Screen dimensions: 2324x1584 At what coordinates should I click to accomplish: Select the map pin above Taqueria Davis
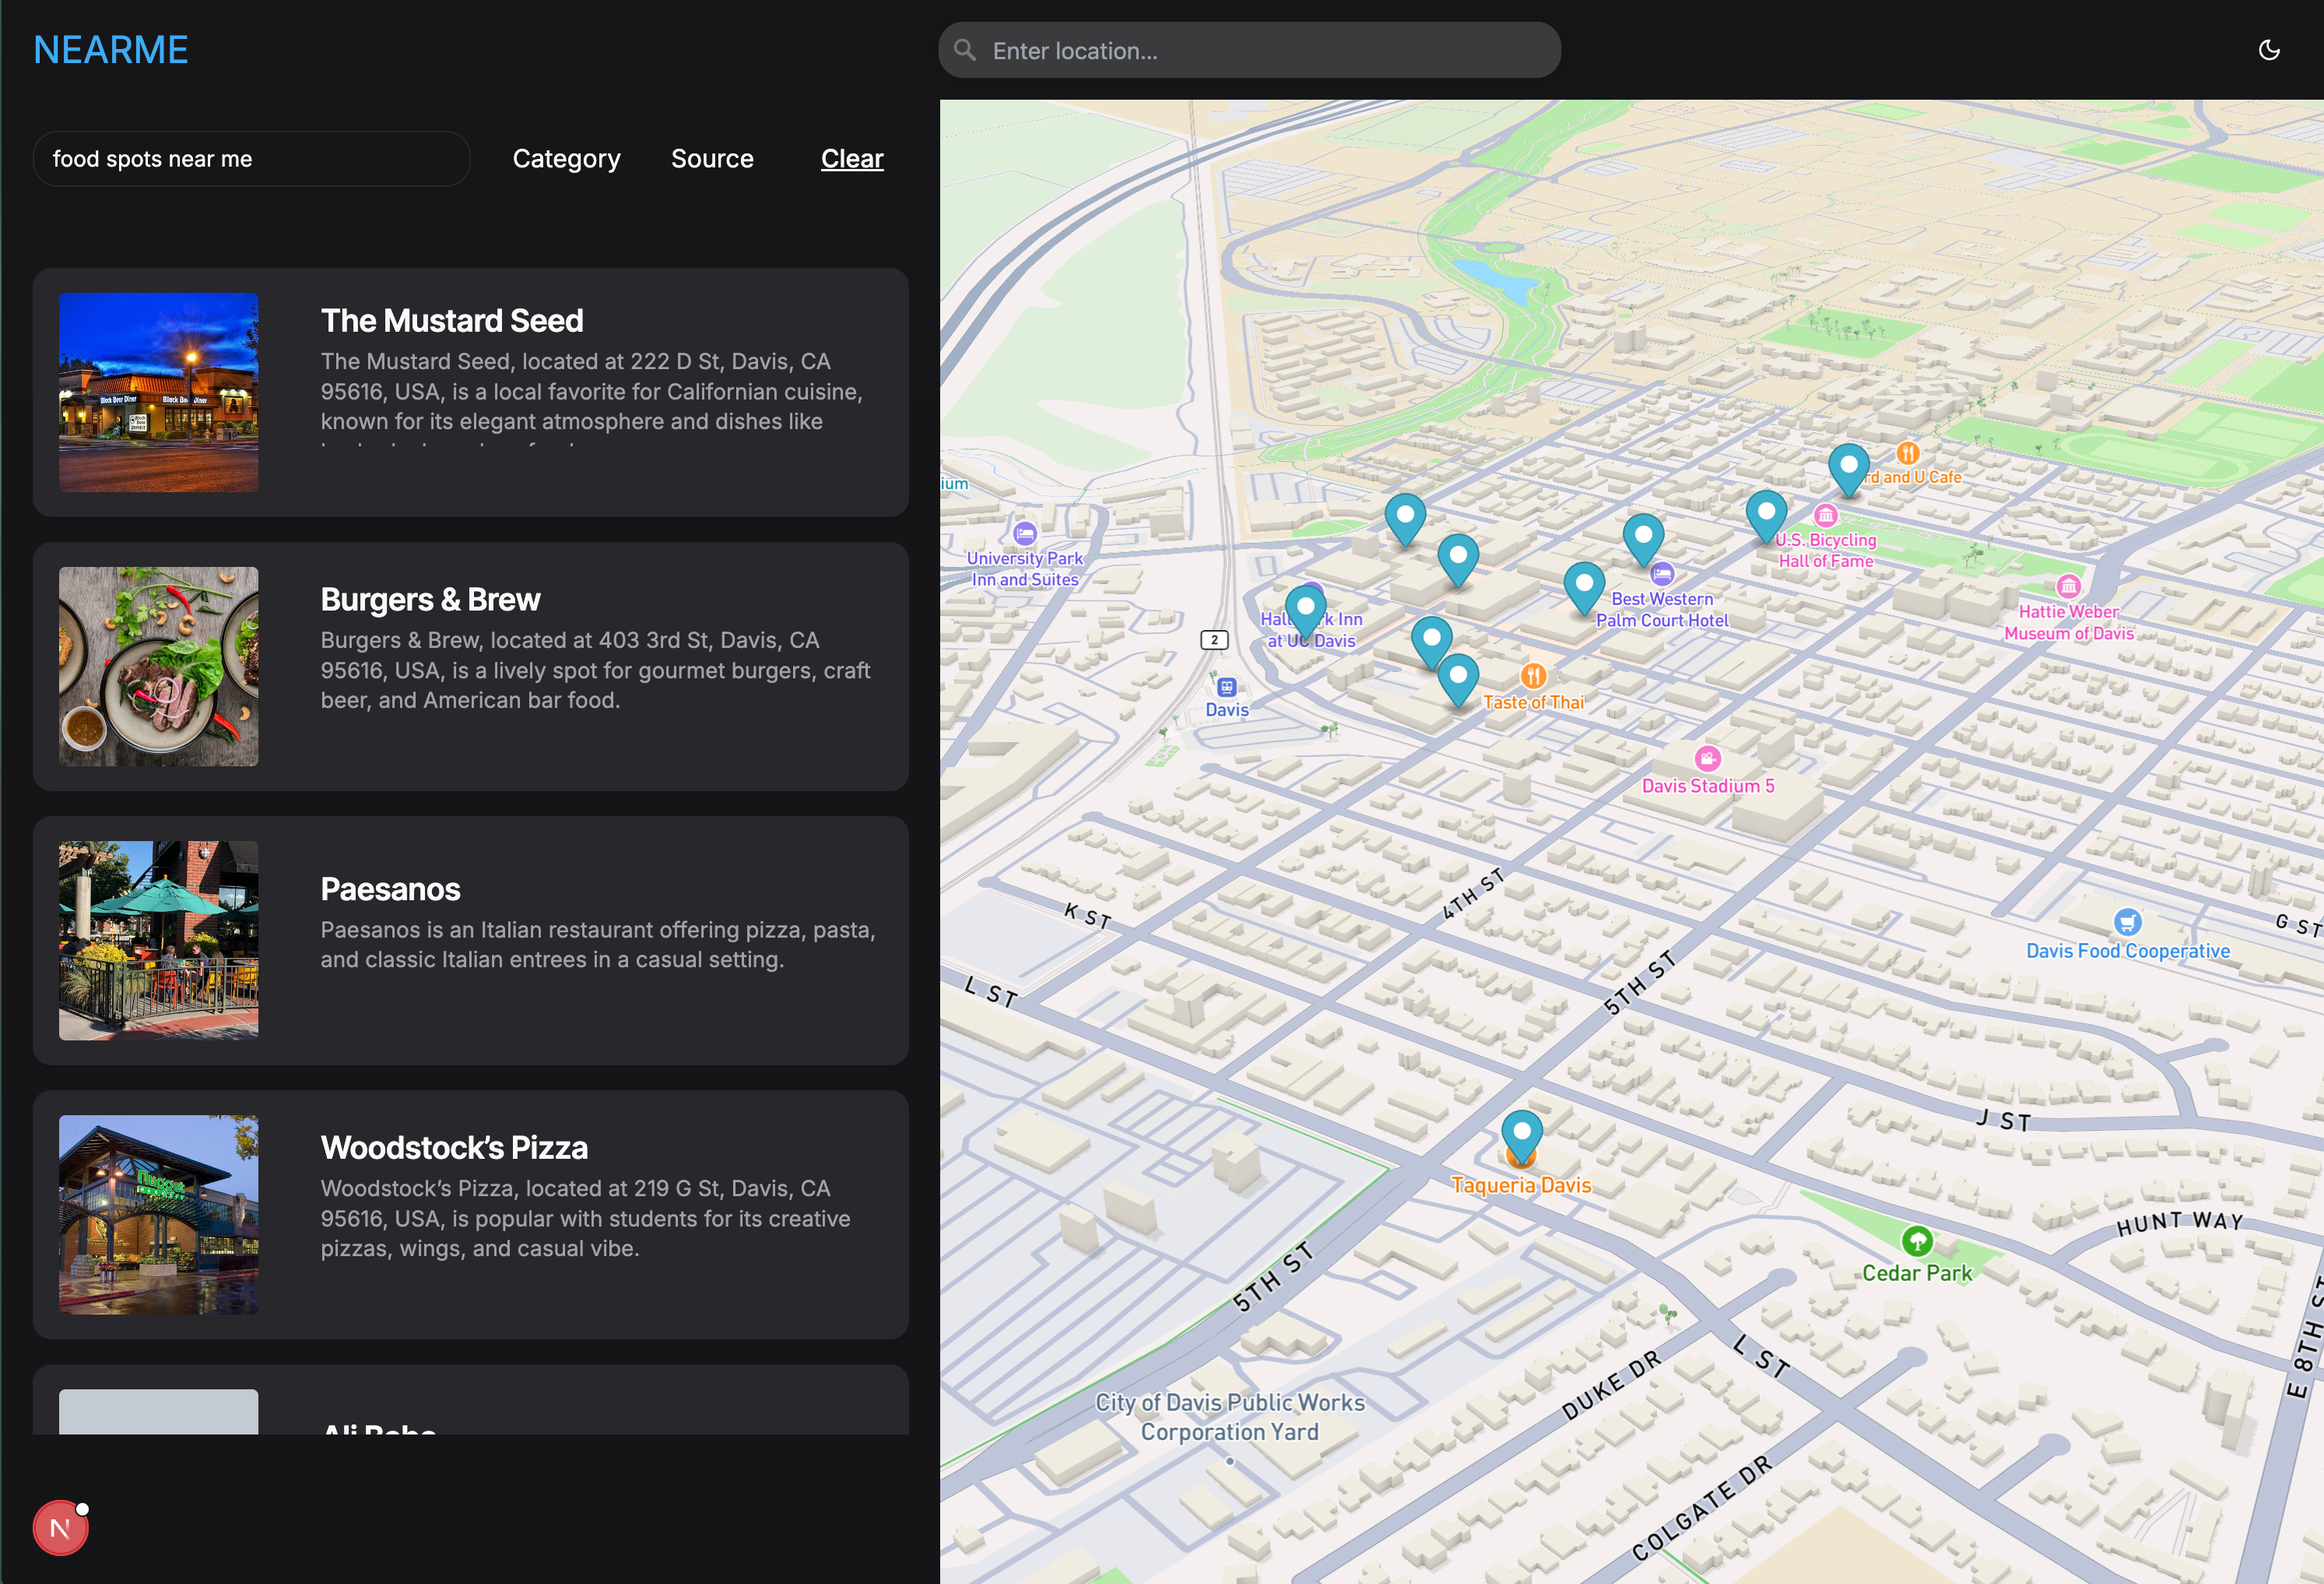(x=1521, y=1134)
